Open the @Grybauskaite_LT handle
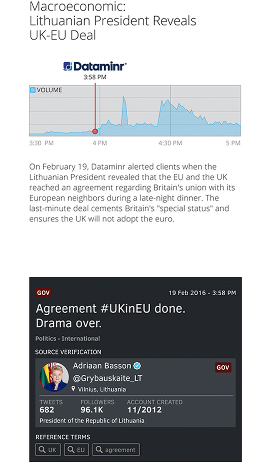The height and width of the screenshot is (462, 271). click(108, 378)
